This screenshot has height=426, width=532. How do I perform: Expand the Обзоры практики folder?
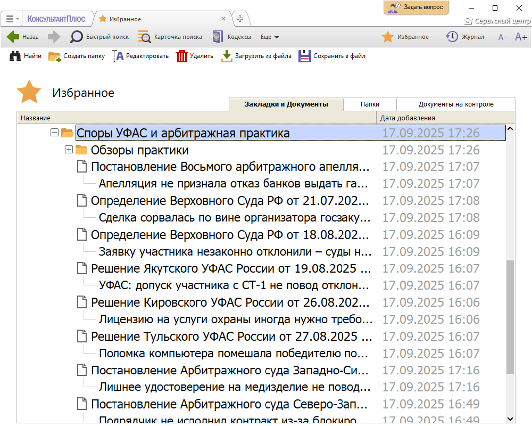[69, 150]
